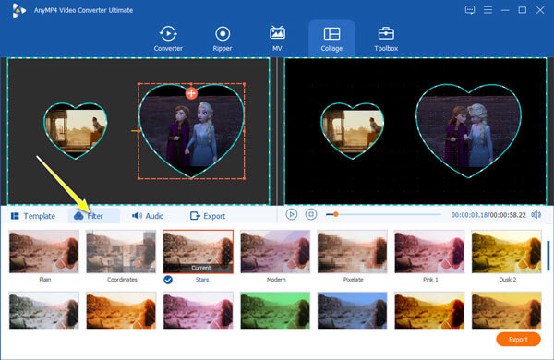Viewport: 554px width, 360px height.
Task: Select the Stars filter thumbnail
Action: click(199, 252)
